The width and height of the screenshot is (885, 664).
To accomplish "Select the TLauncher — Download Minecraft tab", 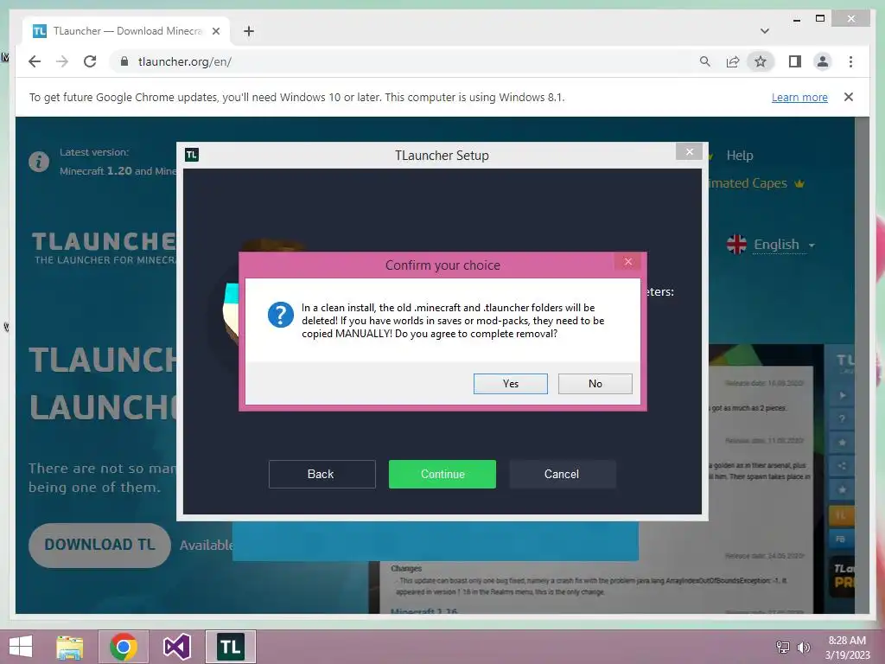I will (x=125, y=31).
